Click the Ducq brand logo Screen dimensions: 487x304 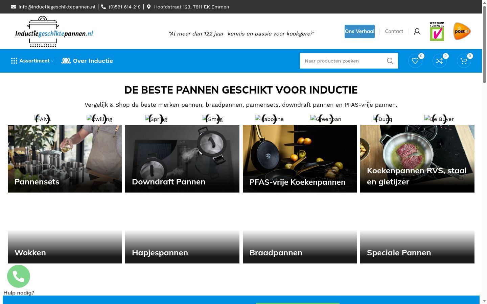click(x=382, y=119)
